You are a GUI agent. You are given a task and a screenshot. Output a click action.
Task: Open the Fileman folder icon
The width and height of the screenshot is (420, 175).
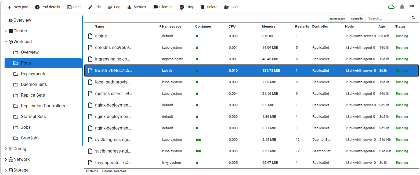tap(155, 7)
